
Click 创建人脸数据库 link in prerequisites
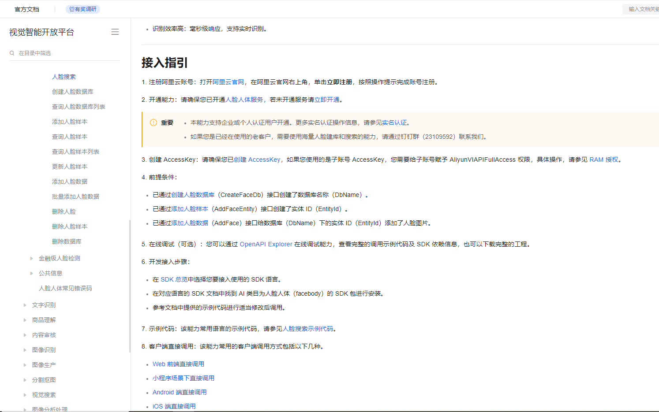[x=193, y=195]
